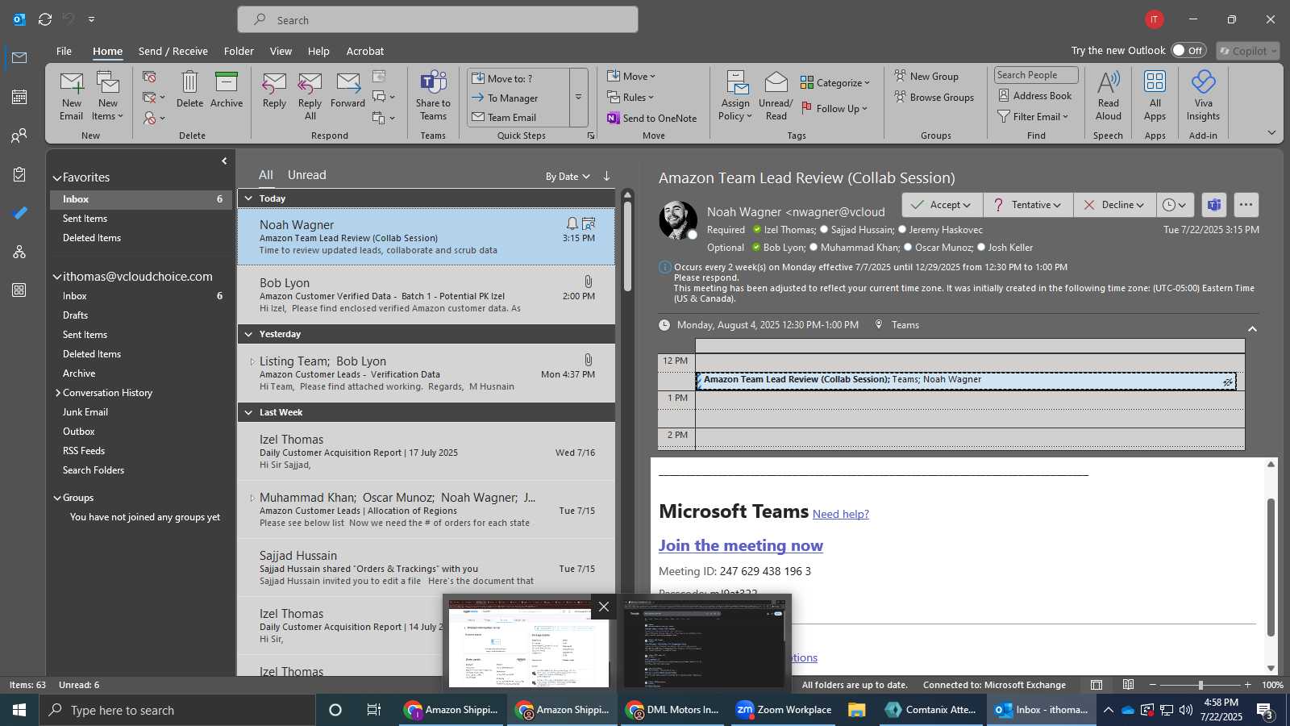Open Rules dropdown
1290x726 pixels.
(630, 97)
